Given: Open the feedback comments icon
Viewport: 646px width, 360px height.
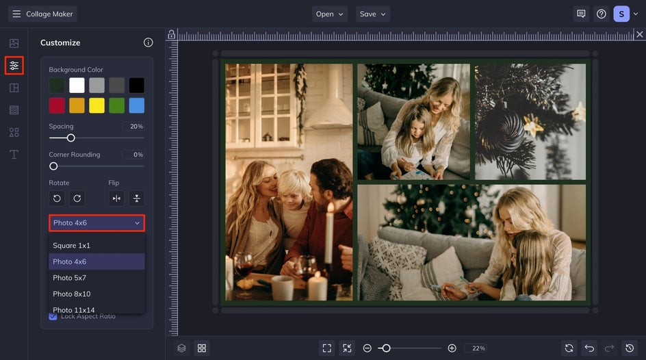Looking at the screenshot, I should pyautogui.click(x=581, y=14).
